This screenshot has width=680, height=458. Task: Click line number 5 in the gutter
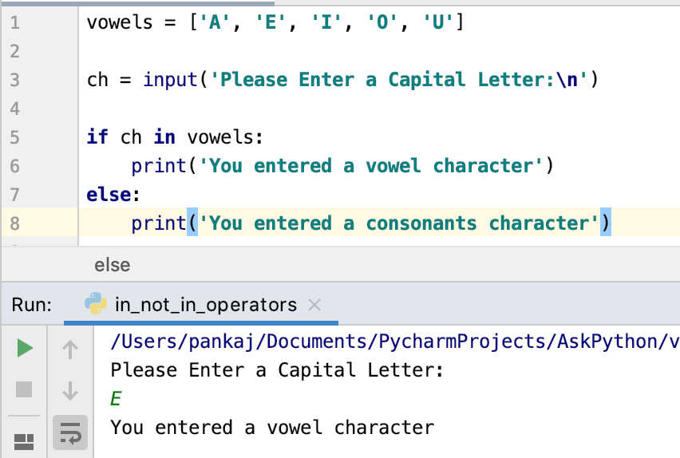click(15, 137)
